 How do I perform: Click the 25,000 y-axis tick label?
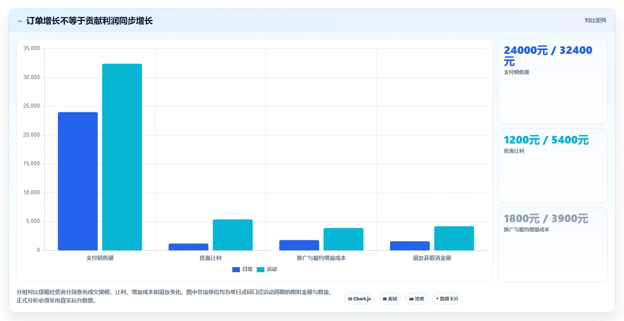(x=31, y=106)
